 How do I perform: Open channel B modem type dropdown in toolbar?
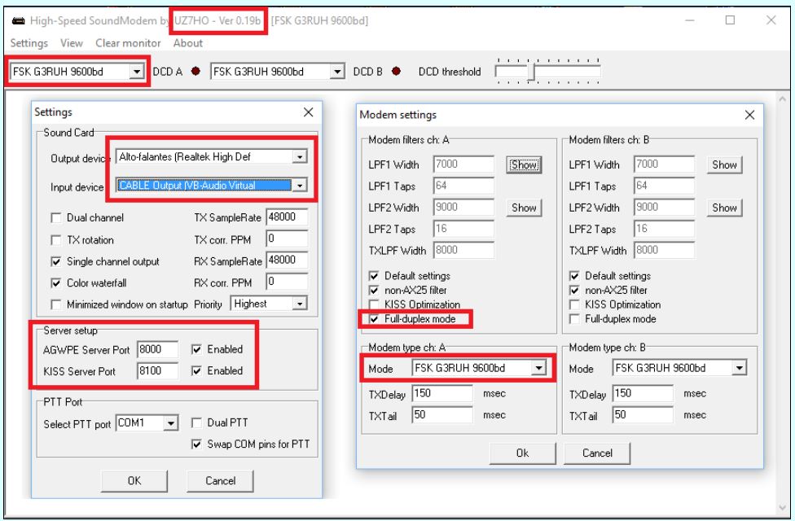pyautogui.click(x=337, y=72)
